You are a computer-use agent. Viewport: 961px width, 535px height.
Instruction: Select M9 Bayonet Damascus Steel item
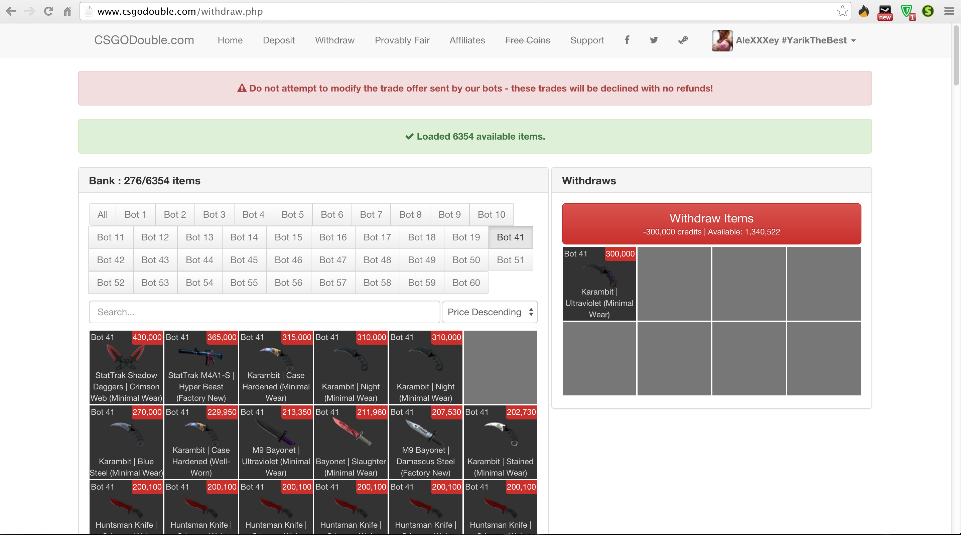click(x=426, y=442)
